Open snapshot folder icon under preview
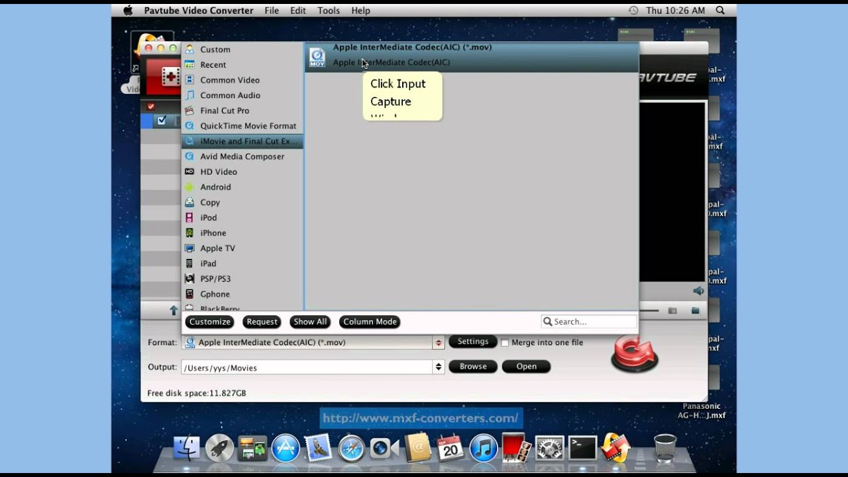This screenshot has width=848, height=477. (696, 311)
